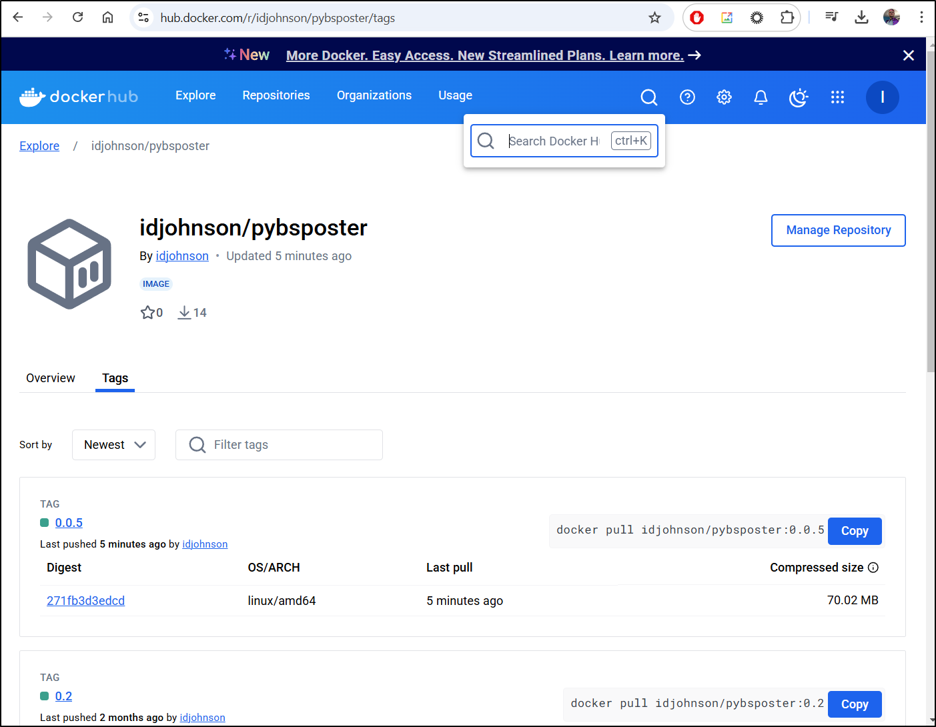Dismiss the New plans banner
Image resolution: width=936 pixels, height=727 pixels.
coord(908,55)
